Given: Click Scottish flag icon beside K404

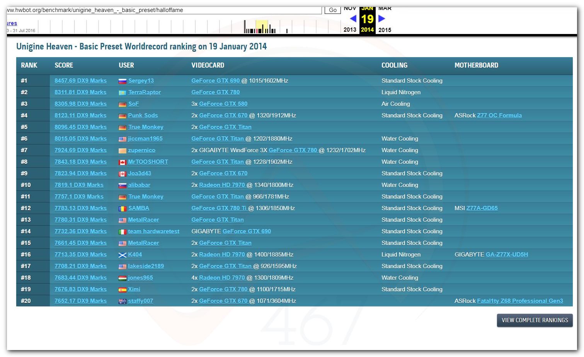Looking at the screenshot, I should (x=123, y=255).
